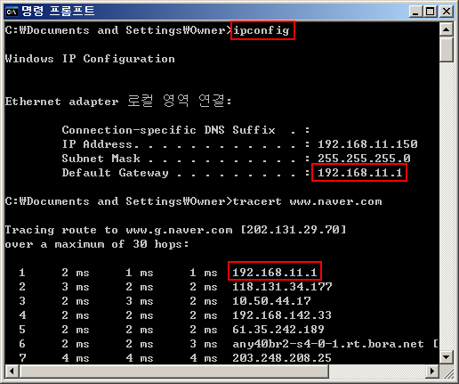Click the title bar text 명령 프롬프트
Viewport: 459px width, 384px height.
click(x=58, y=12)
